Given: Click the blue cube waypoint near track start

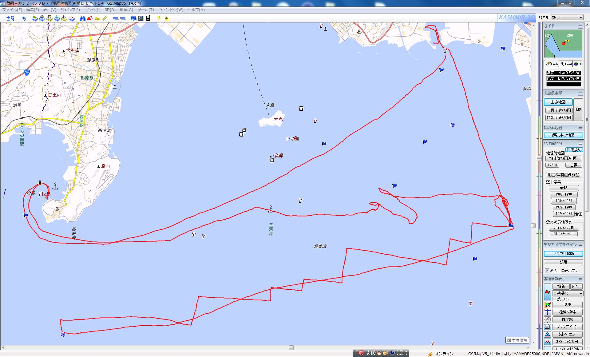Looking at the screenshot, I should click(x=63, y=334).
